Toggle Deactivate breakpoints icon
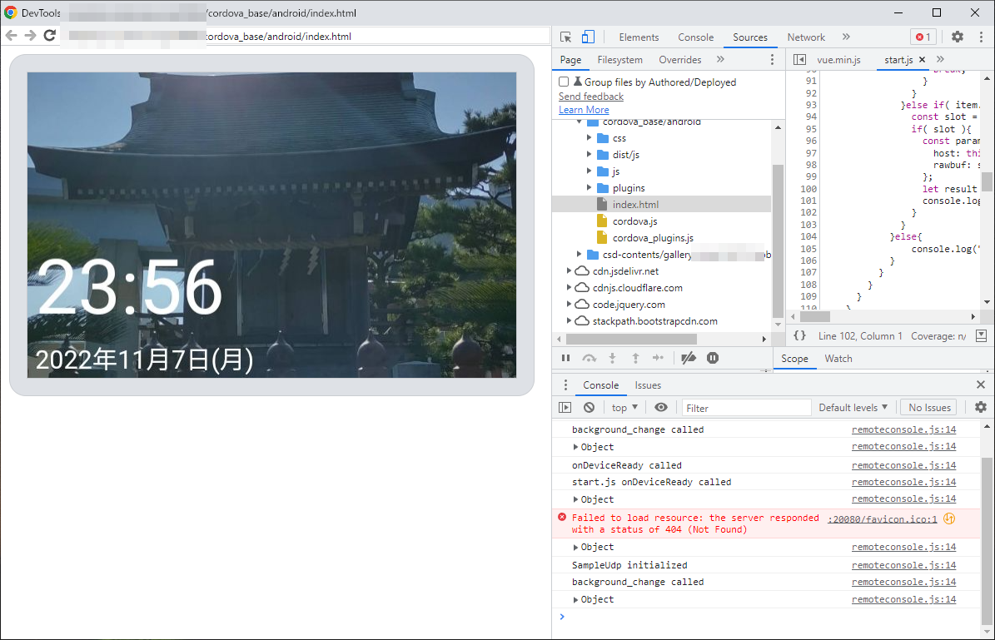 point(689,359)
